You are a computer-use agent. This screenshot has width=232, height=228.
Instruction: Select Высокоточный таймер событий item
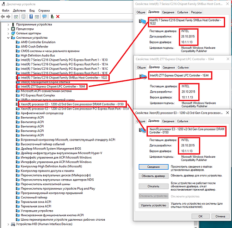click(x=43, y=144)
